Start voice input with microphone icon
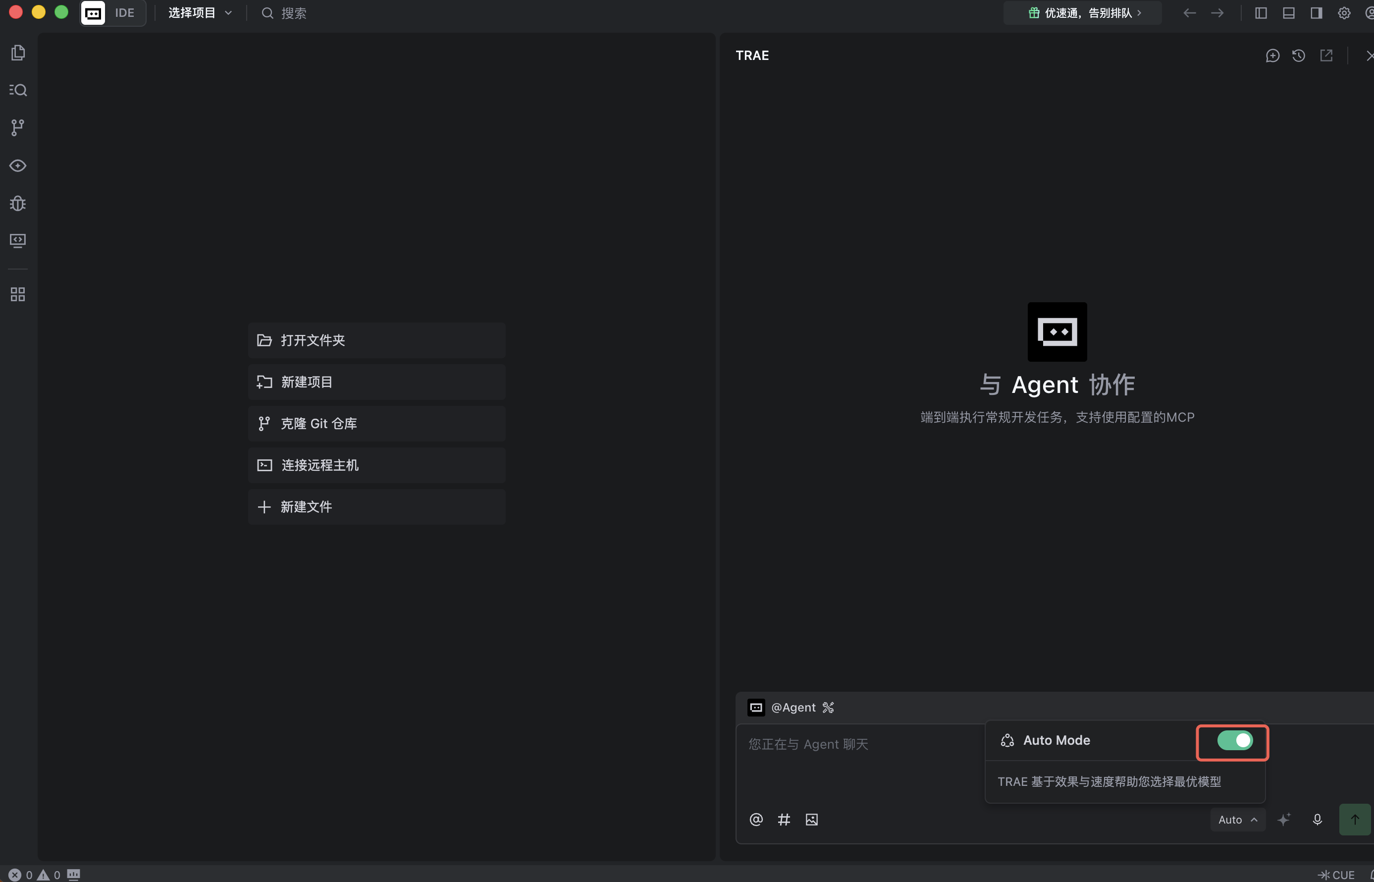1374x882 pixels. click(x=1317, y=820)
